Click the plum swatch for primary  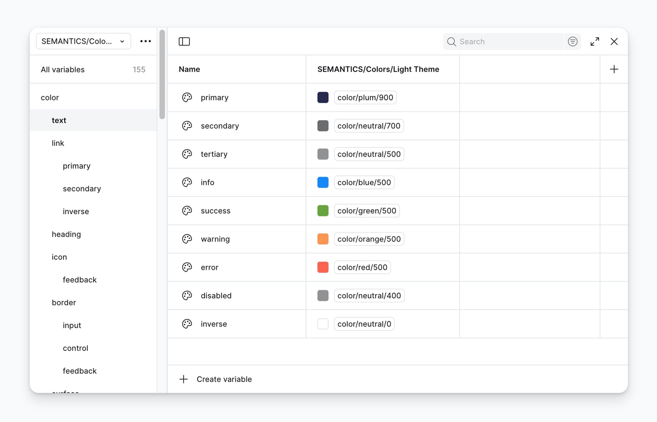tap(323, 97)
